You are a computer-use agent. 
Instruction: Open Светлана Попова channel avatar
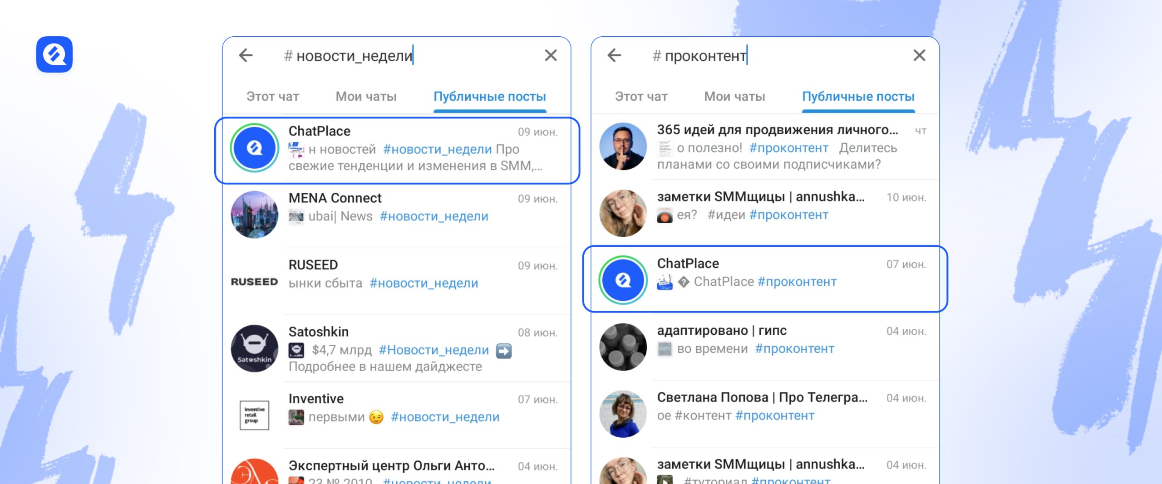pyautogui.click(x=623, y=414)
